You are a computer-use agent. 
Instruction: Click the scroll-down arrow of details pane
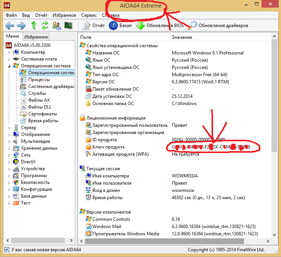[x=274, y=235]
